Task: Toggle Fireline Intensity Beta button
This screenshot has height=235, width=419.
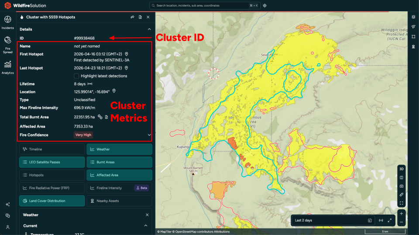Action: click(120, 188)
